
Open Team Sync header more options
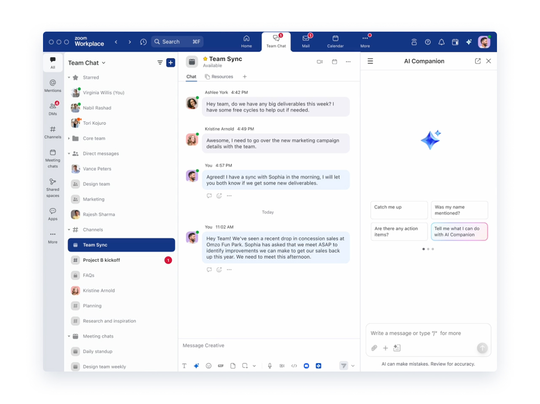click(348, 62)
